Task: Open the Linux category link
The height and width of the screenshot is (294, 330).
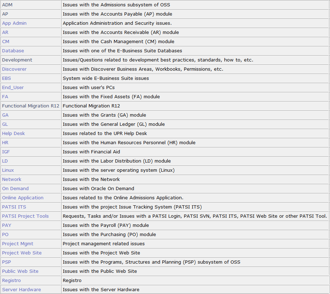Action: point(8,170)
